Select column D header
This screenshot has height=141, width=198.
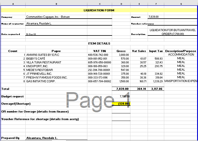[121, 4]
